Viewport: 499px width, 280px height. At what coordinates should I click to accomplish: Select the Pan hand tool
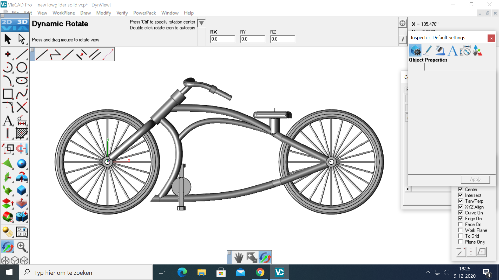(239, 257)
